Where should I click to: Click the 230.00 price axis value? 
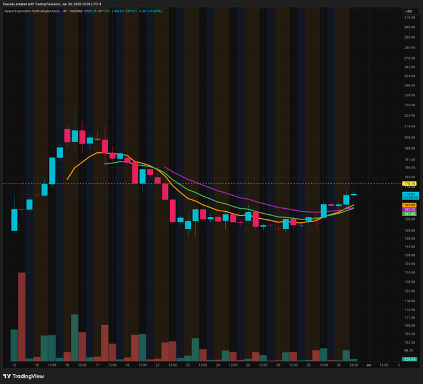click(409, 105)
